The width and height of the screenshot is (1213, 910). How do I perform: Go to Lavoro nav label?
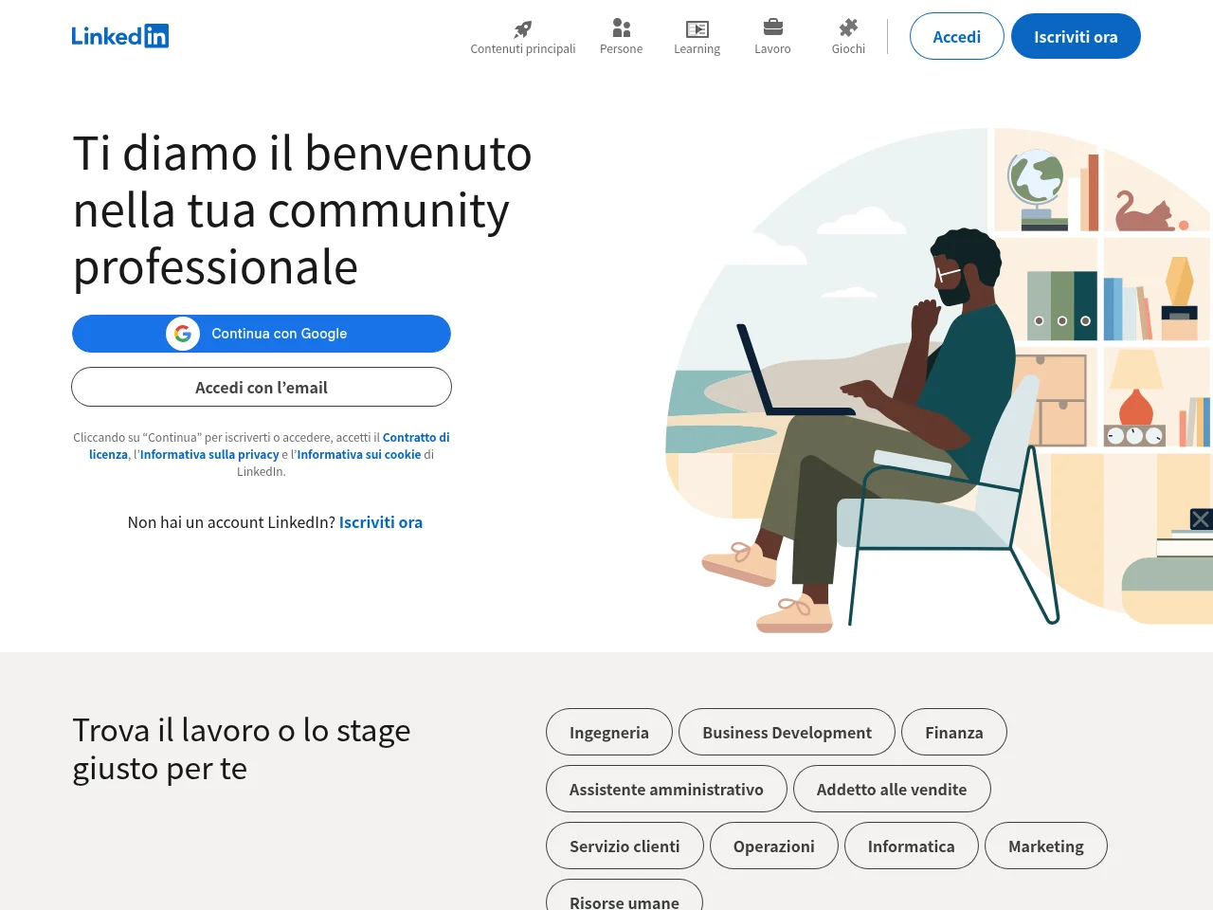[772, 49]
